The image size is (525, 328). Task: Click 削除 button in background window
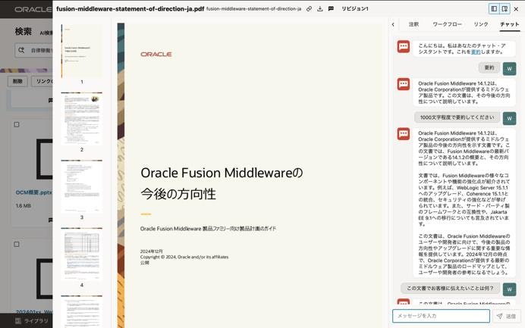coord(17,81)
